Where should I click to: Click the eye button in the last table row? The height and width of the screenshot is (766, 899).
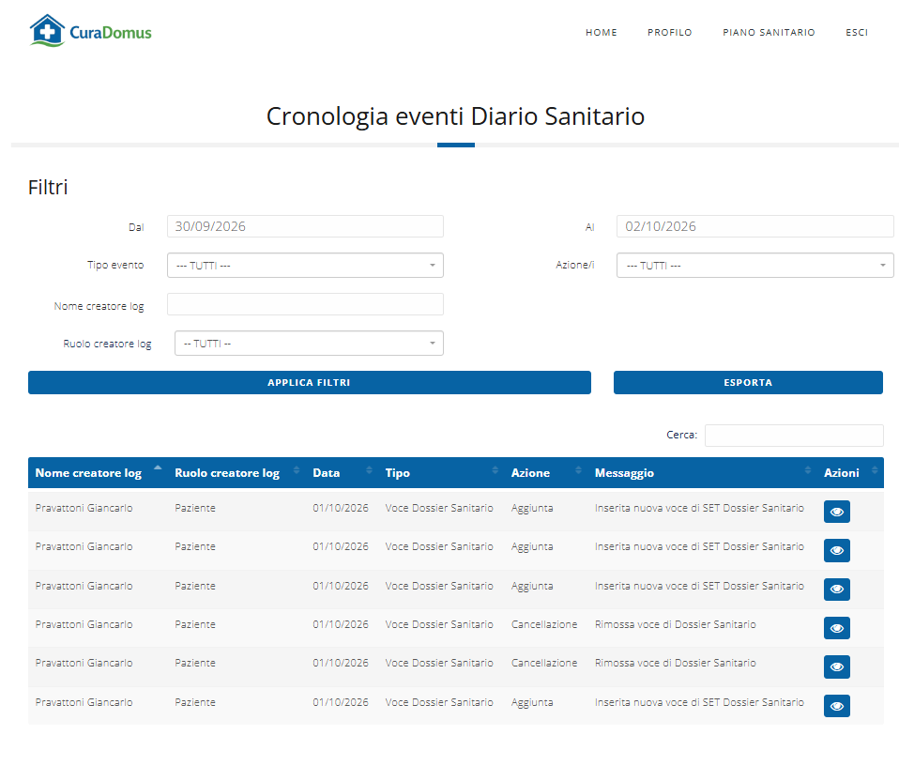pos(836,706)
